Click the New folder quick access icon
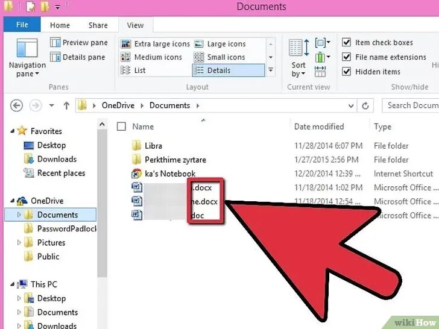Screen dimensions: 439x329 point(45,7)
